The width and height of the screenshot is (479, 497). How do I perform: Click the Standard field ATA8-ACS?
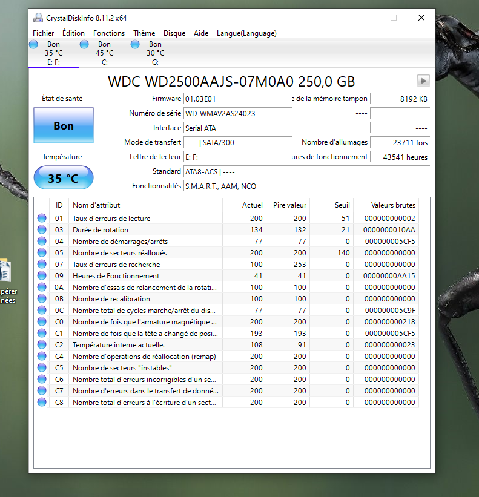306,172
